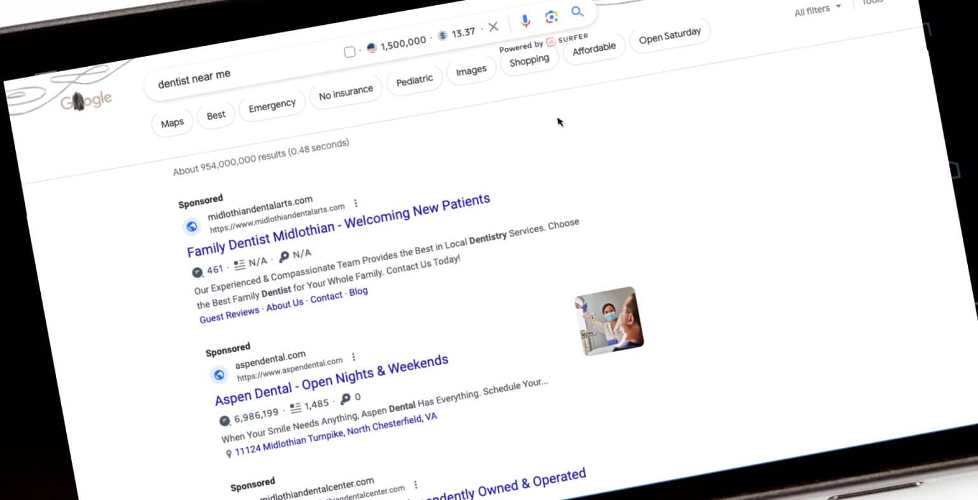
Task: Click the 1,500,000 search volume value
Action: pos(403,43)
